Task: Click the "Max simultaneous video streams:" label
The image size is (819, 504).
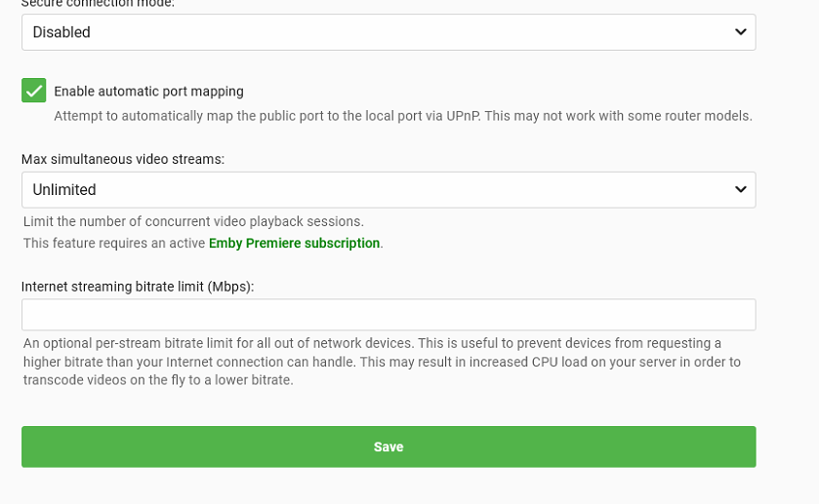Action: pyautogui.click(x=123, y=158)
